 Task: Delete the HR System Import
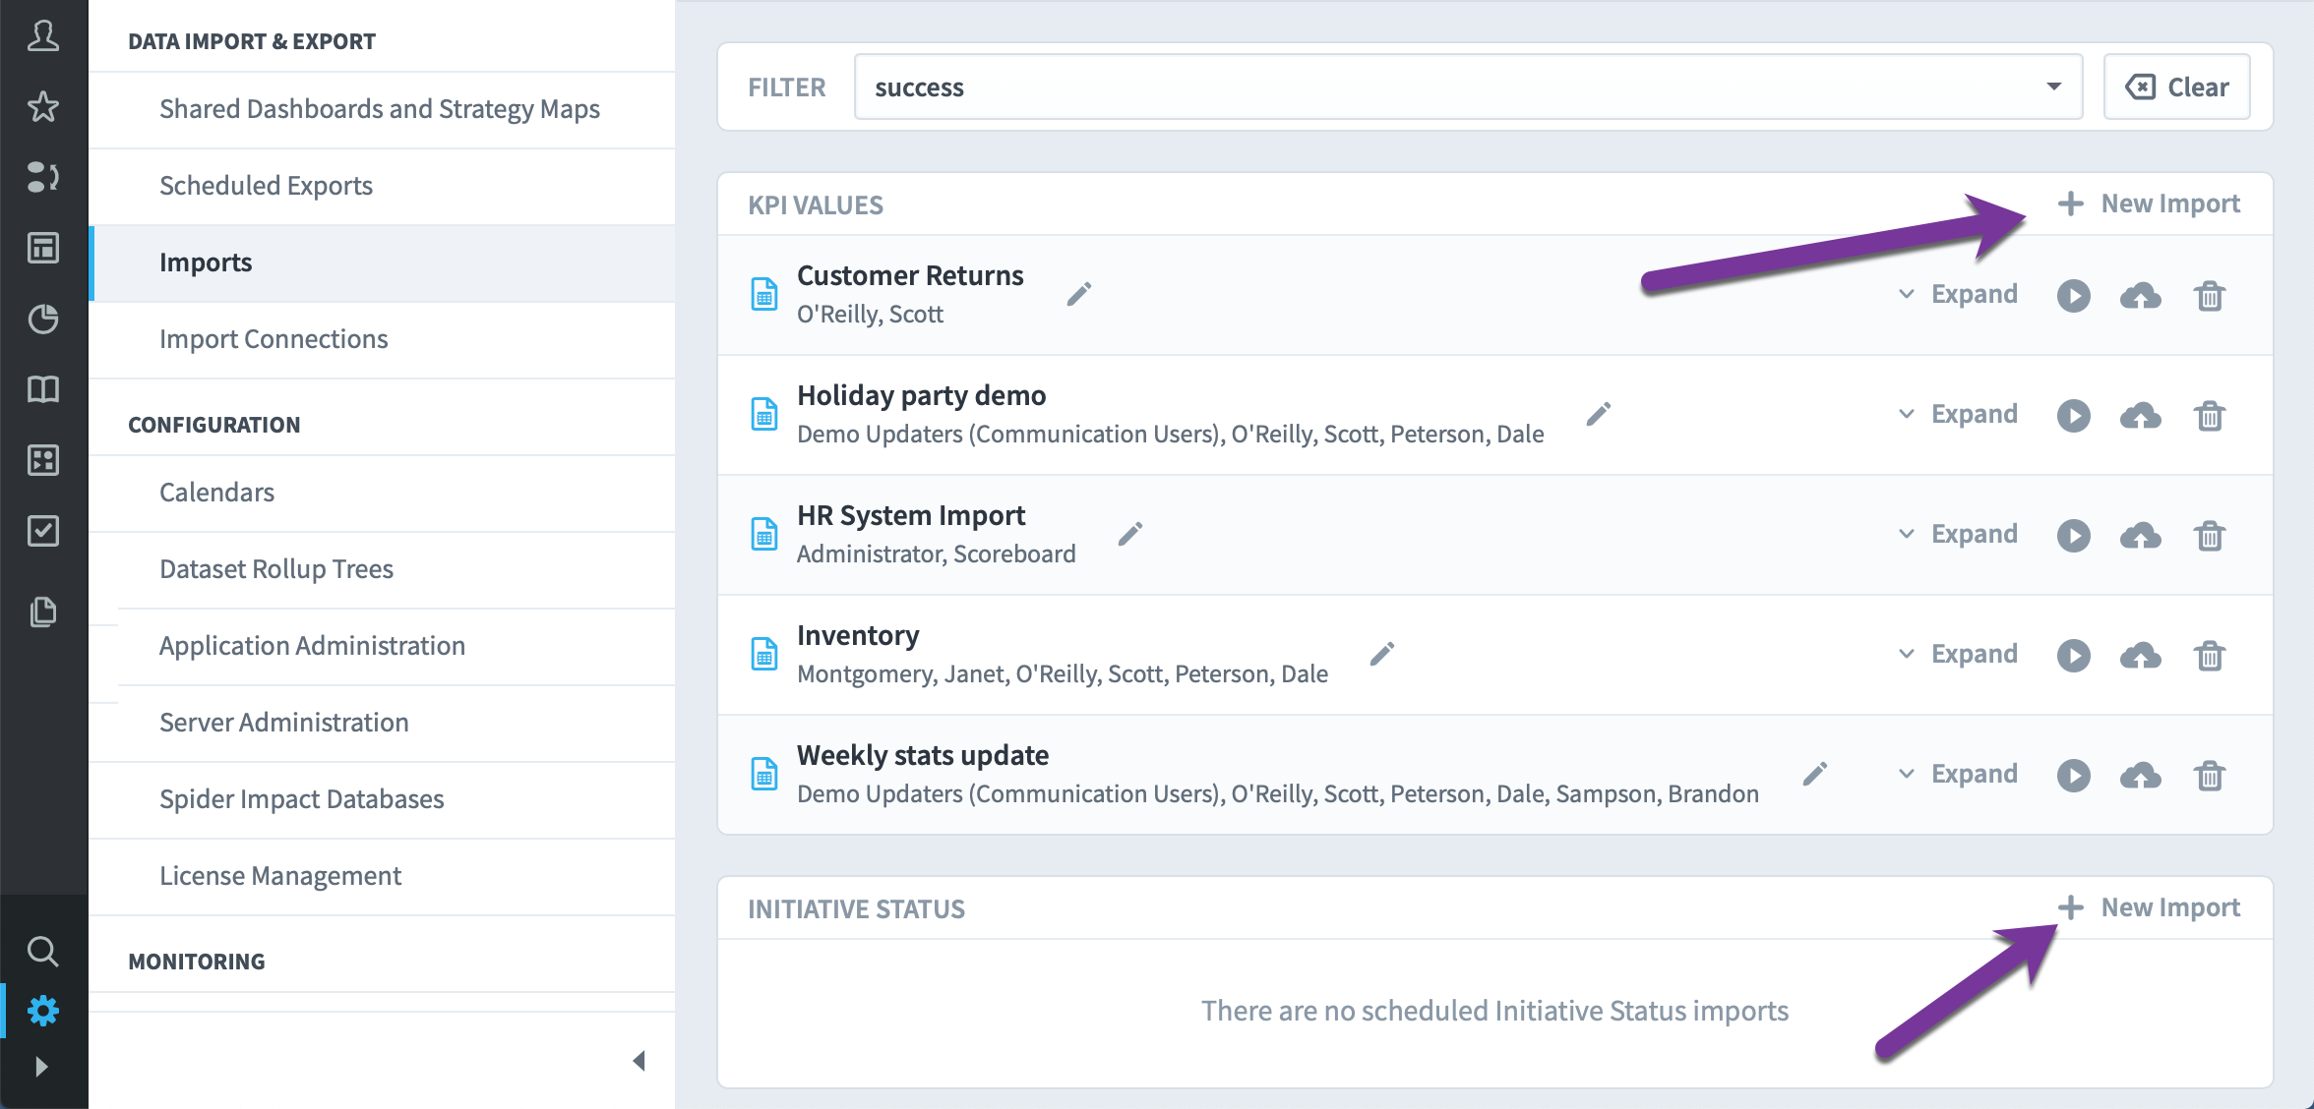2209,535
